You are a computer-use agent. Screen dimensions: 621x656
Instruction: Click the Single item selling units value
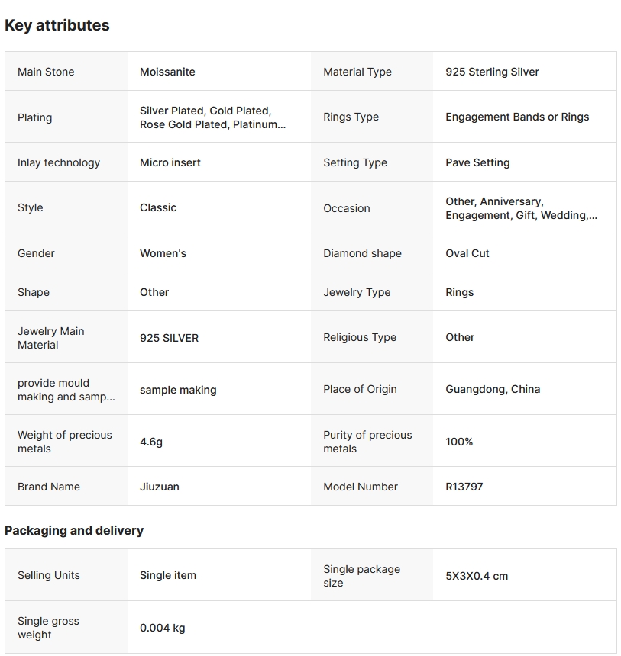168,575
